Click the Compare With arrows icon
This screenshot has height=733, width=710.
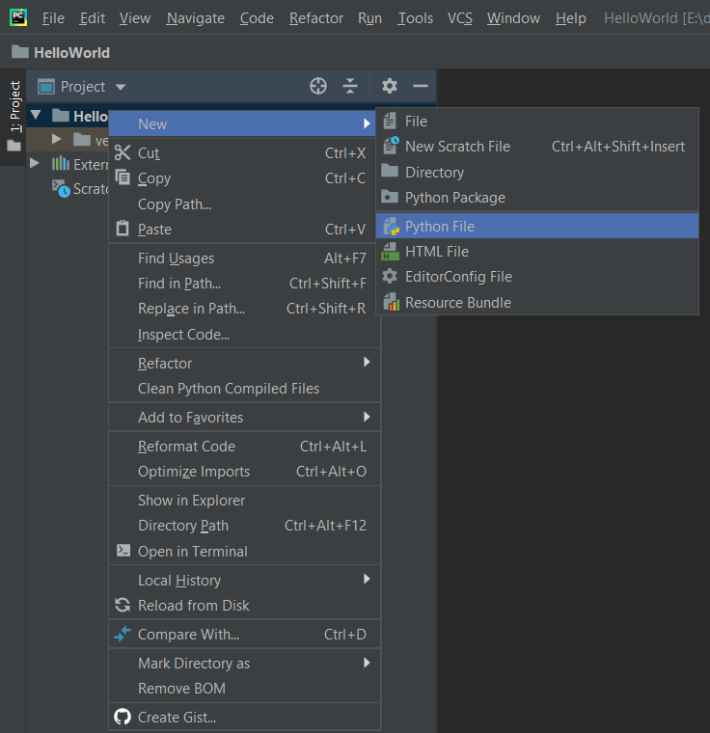[123, 634]
